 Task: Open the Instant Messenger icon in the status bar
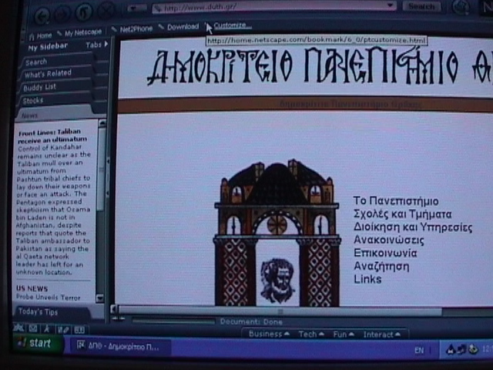click(47, 329)
